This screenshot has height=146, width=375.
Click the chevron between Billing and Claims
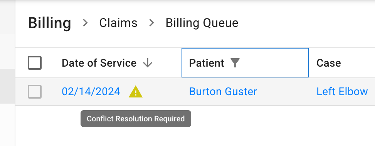click(x=85, y=23)
